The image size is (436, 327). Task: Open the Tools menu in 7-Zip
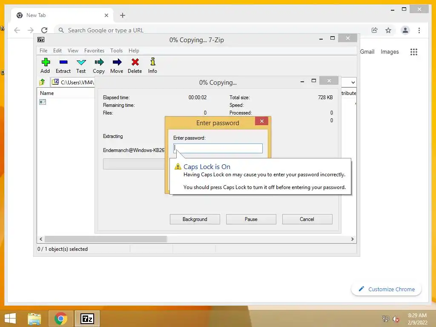pyautogui.click(x=116, y=51)
